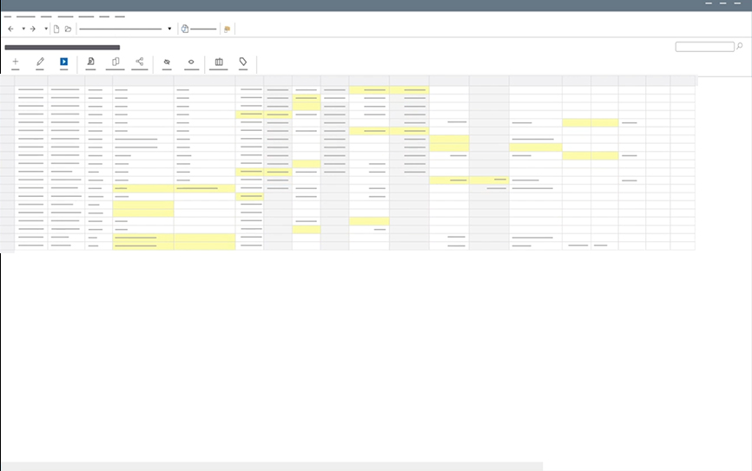Click the open folder icon in top toolbar
The height and width of the screenshot is (471, 752).
tap(68, 29)
